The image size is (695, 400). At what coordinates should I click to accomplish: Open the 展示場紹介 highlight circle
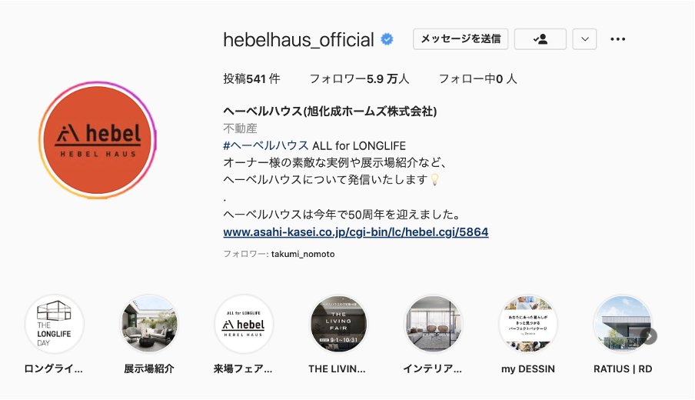coord(149,324)
